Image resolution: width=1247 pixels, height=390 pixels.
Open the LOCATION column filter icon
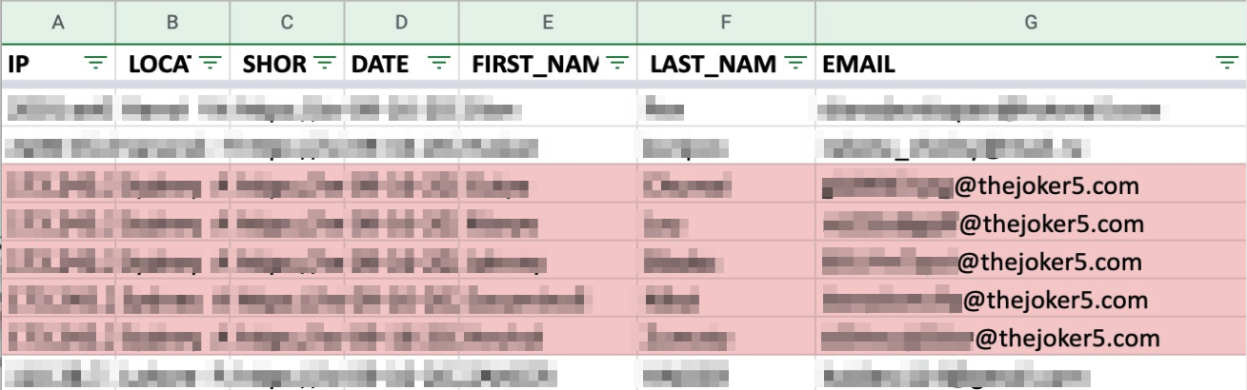pyautogui.click(x=211, y=64)
